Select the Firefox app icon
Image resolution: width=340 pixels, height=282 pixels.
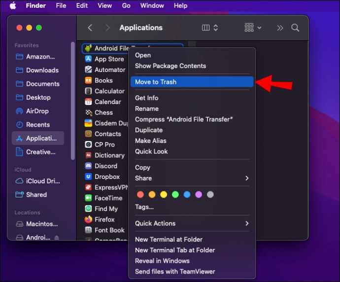pos(88,219)
